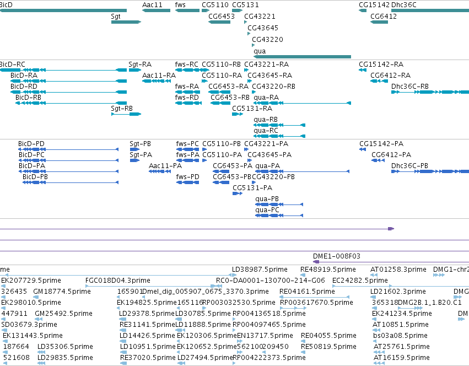469x366 pixels.
Task: Click EST LD21602.3prime
Action: click(398, 292)
